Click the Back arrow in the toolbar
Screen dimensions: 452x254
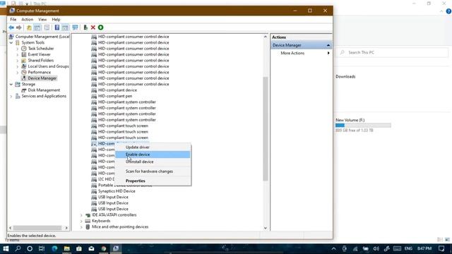coord(11,28)
